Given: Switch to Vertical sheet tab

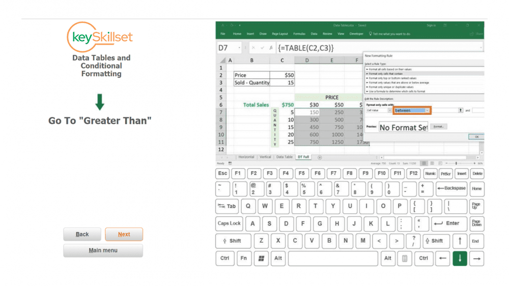Looking at the screenshot, I should coord(265,157).
